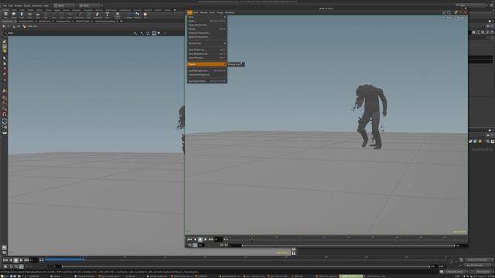
Task: Select the Box tool on the Create shelf
Action: point(5,15)
